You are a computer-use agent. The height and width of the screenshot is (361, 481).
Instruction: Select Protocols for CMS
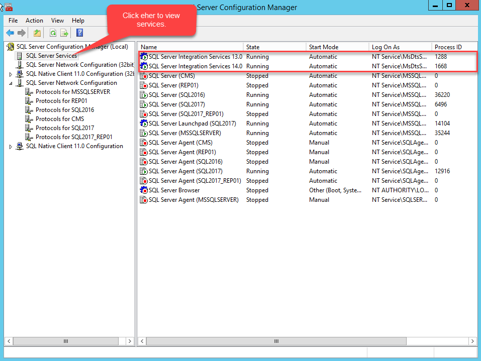[x=60, y=119]
